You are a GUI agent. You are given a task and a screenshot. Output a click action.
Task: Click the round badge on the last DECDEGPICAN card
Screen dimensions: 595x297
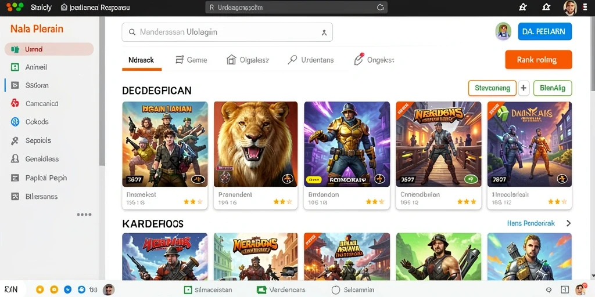562,179
